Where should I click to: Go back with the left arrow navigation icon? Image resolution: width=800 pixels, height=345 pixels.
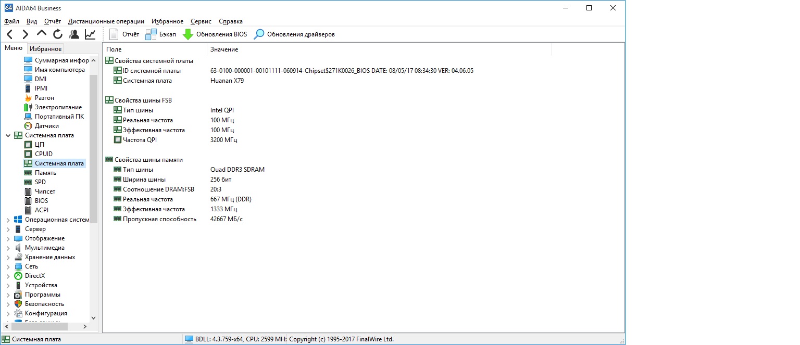pos(9,34)
